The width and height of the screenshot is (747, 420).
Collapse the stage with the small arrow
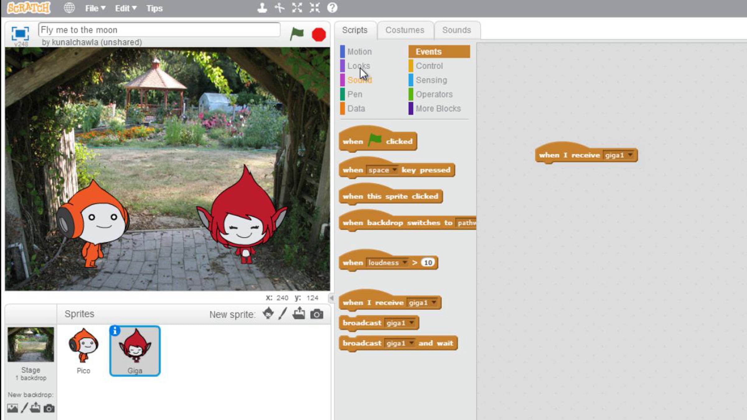click(331, 298)
